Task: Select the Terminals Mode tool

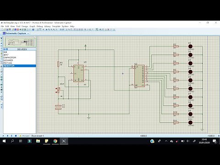Action: [x=1, y=56]
